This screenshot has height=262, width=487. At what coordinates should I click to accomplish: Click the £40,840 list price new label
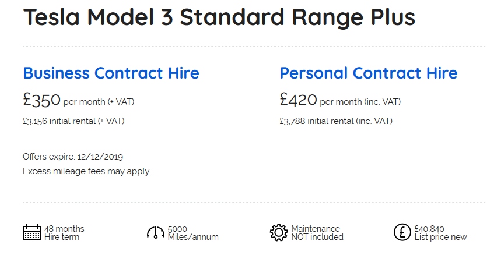point(440,233)
